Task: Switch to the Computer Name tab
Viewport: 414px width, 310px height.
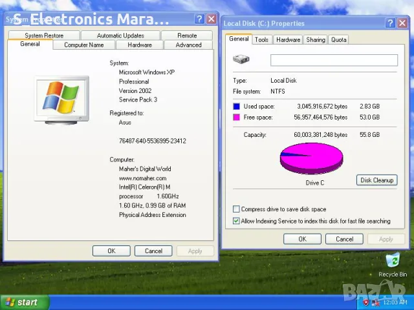Action: (83, 45)
